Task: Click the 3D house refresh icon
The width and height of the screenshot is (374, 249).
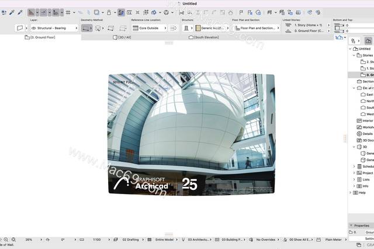Action: 258,12
